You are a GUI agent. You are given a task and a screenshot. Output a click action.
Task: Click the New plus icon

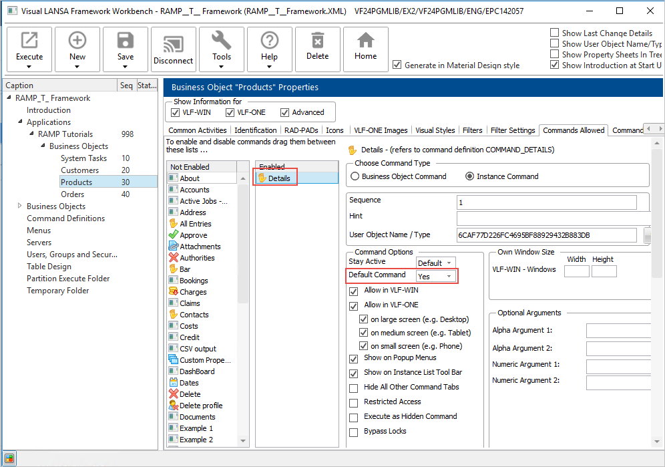77,40
